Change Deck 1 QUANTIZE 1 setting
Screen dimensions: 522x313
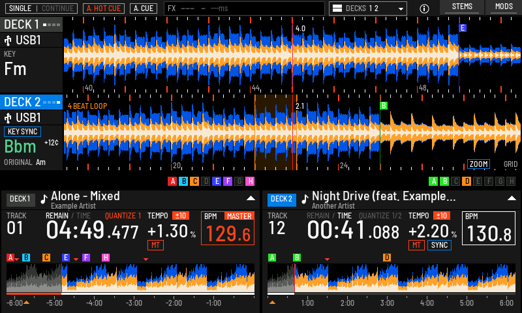tap(123, 216)
